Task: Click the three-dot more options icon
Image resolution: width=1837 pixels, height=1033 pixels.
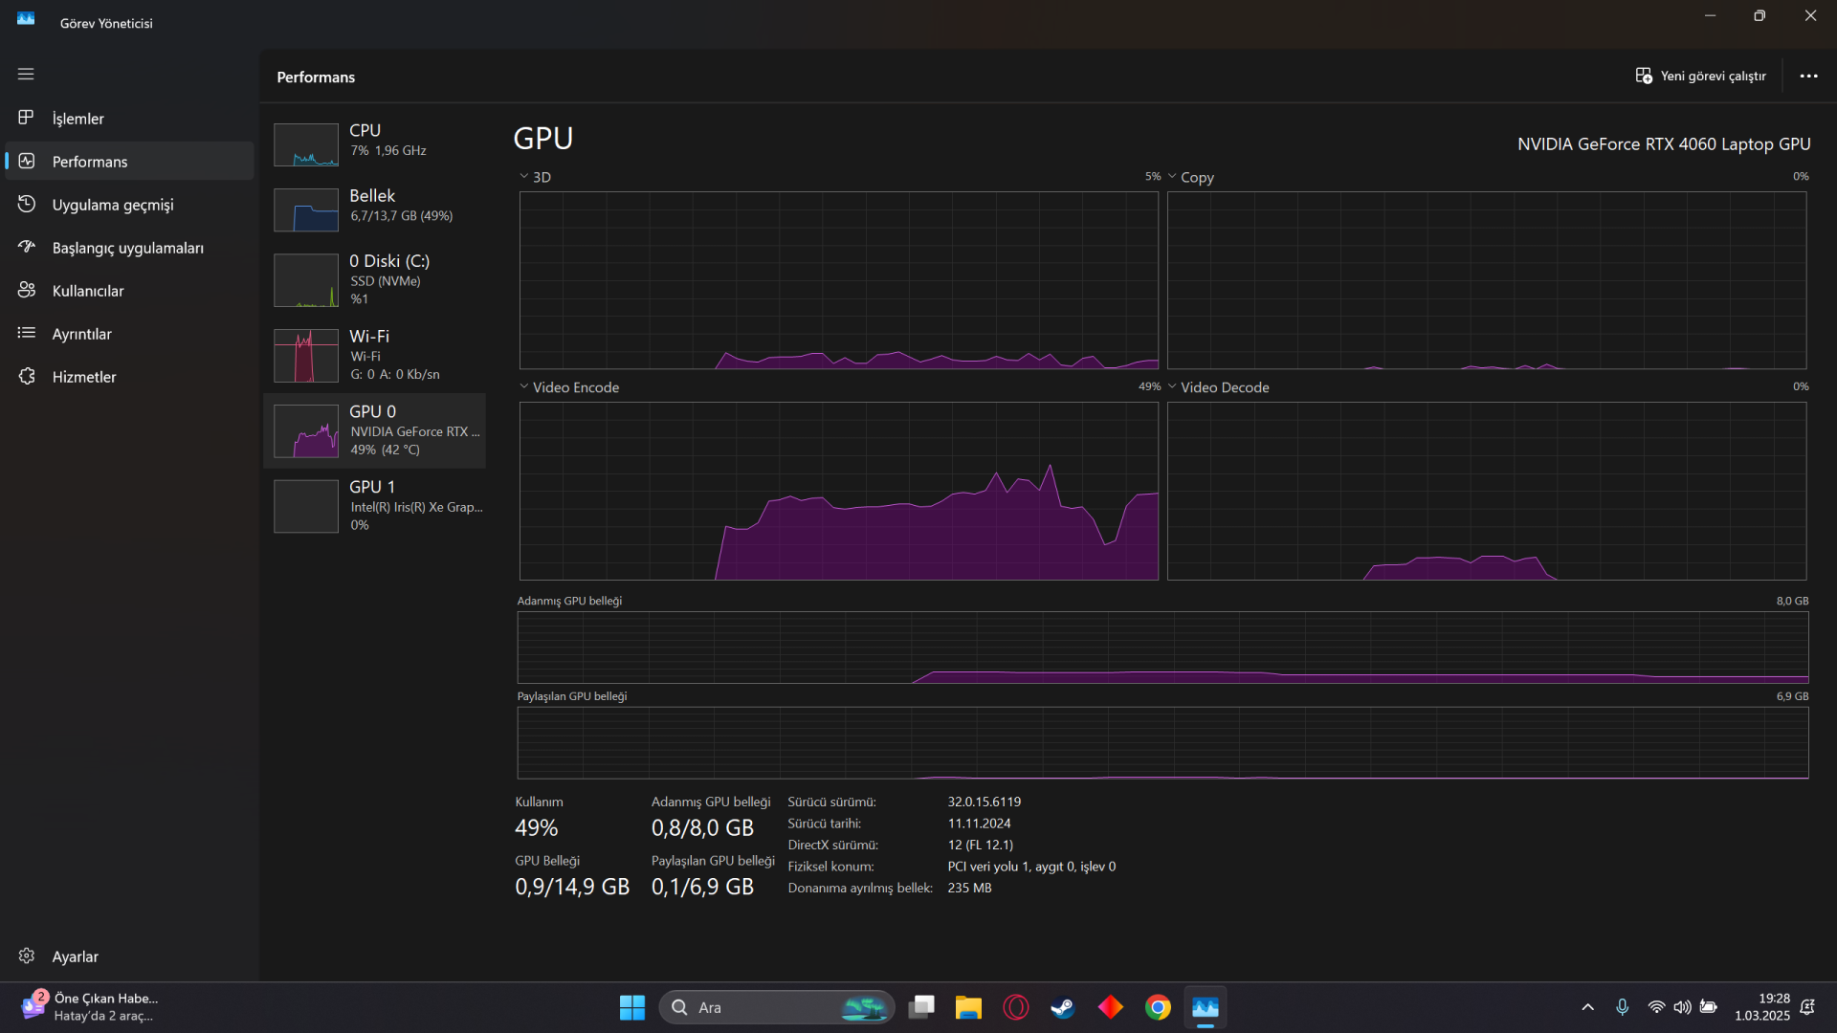Action: pyautogui.click(x=1808, y=77)
